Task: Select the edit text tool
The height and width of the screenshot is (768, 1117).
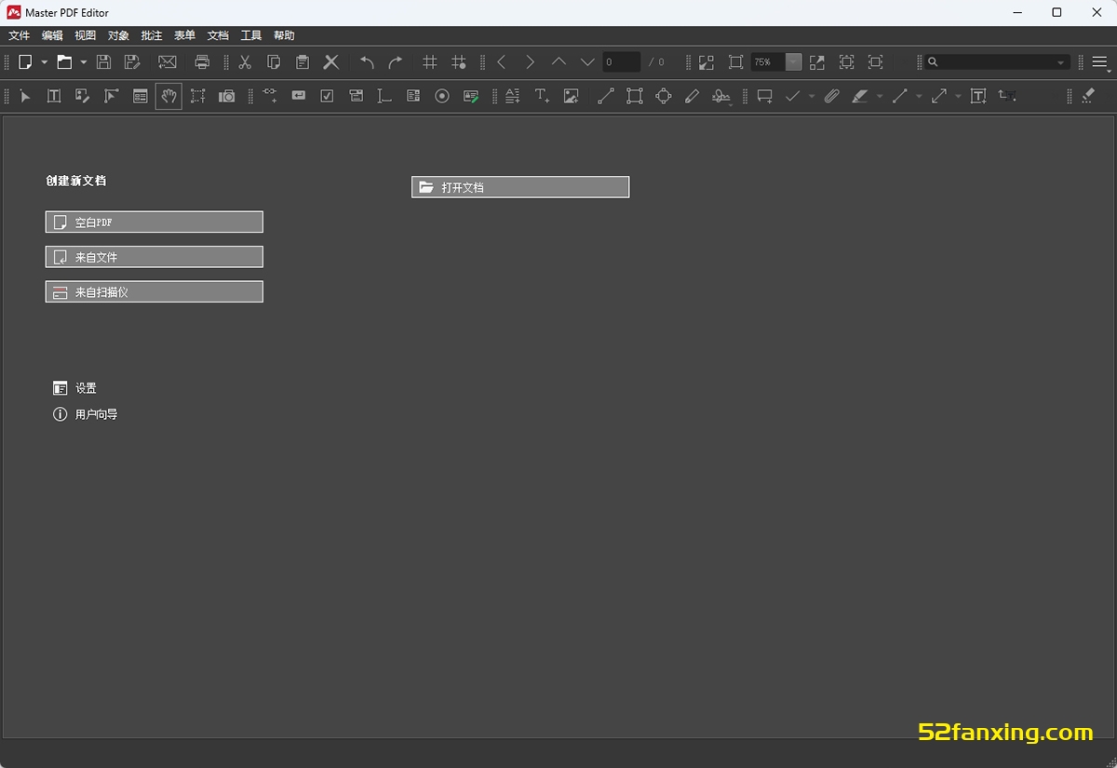Action: pyautogui.click(x=54, y=96)
